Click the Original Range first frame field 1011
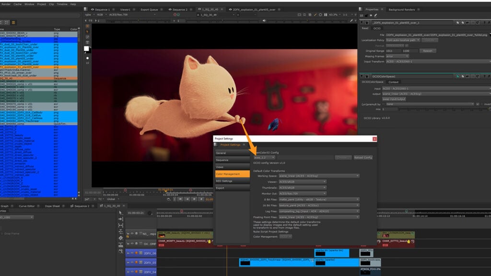This screenshot has width=491, height=276. click(393, 51)
